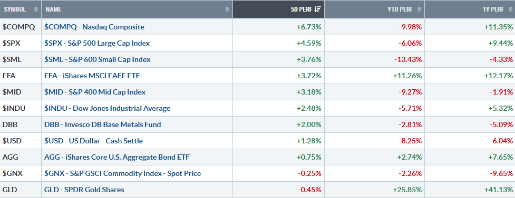Screen dimensions: 515x198
Task: Open the GLD SPDR Gold Shares link
Action: pos(84,190)
